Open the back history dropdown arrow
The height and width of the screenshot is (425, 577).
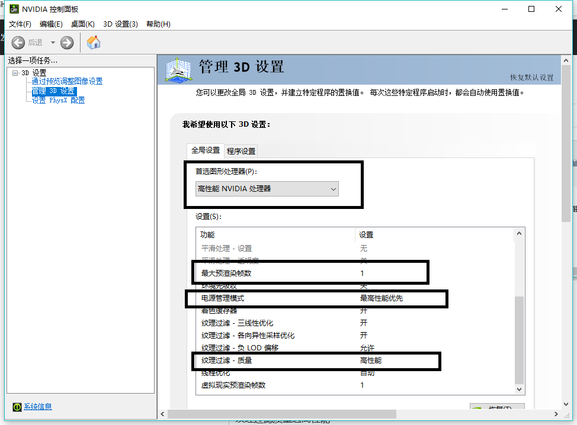tap(53, 42)
